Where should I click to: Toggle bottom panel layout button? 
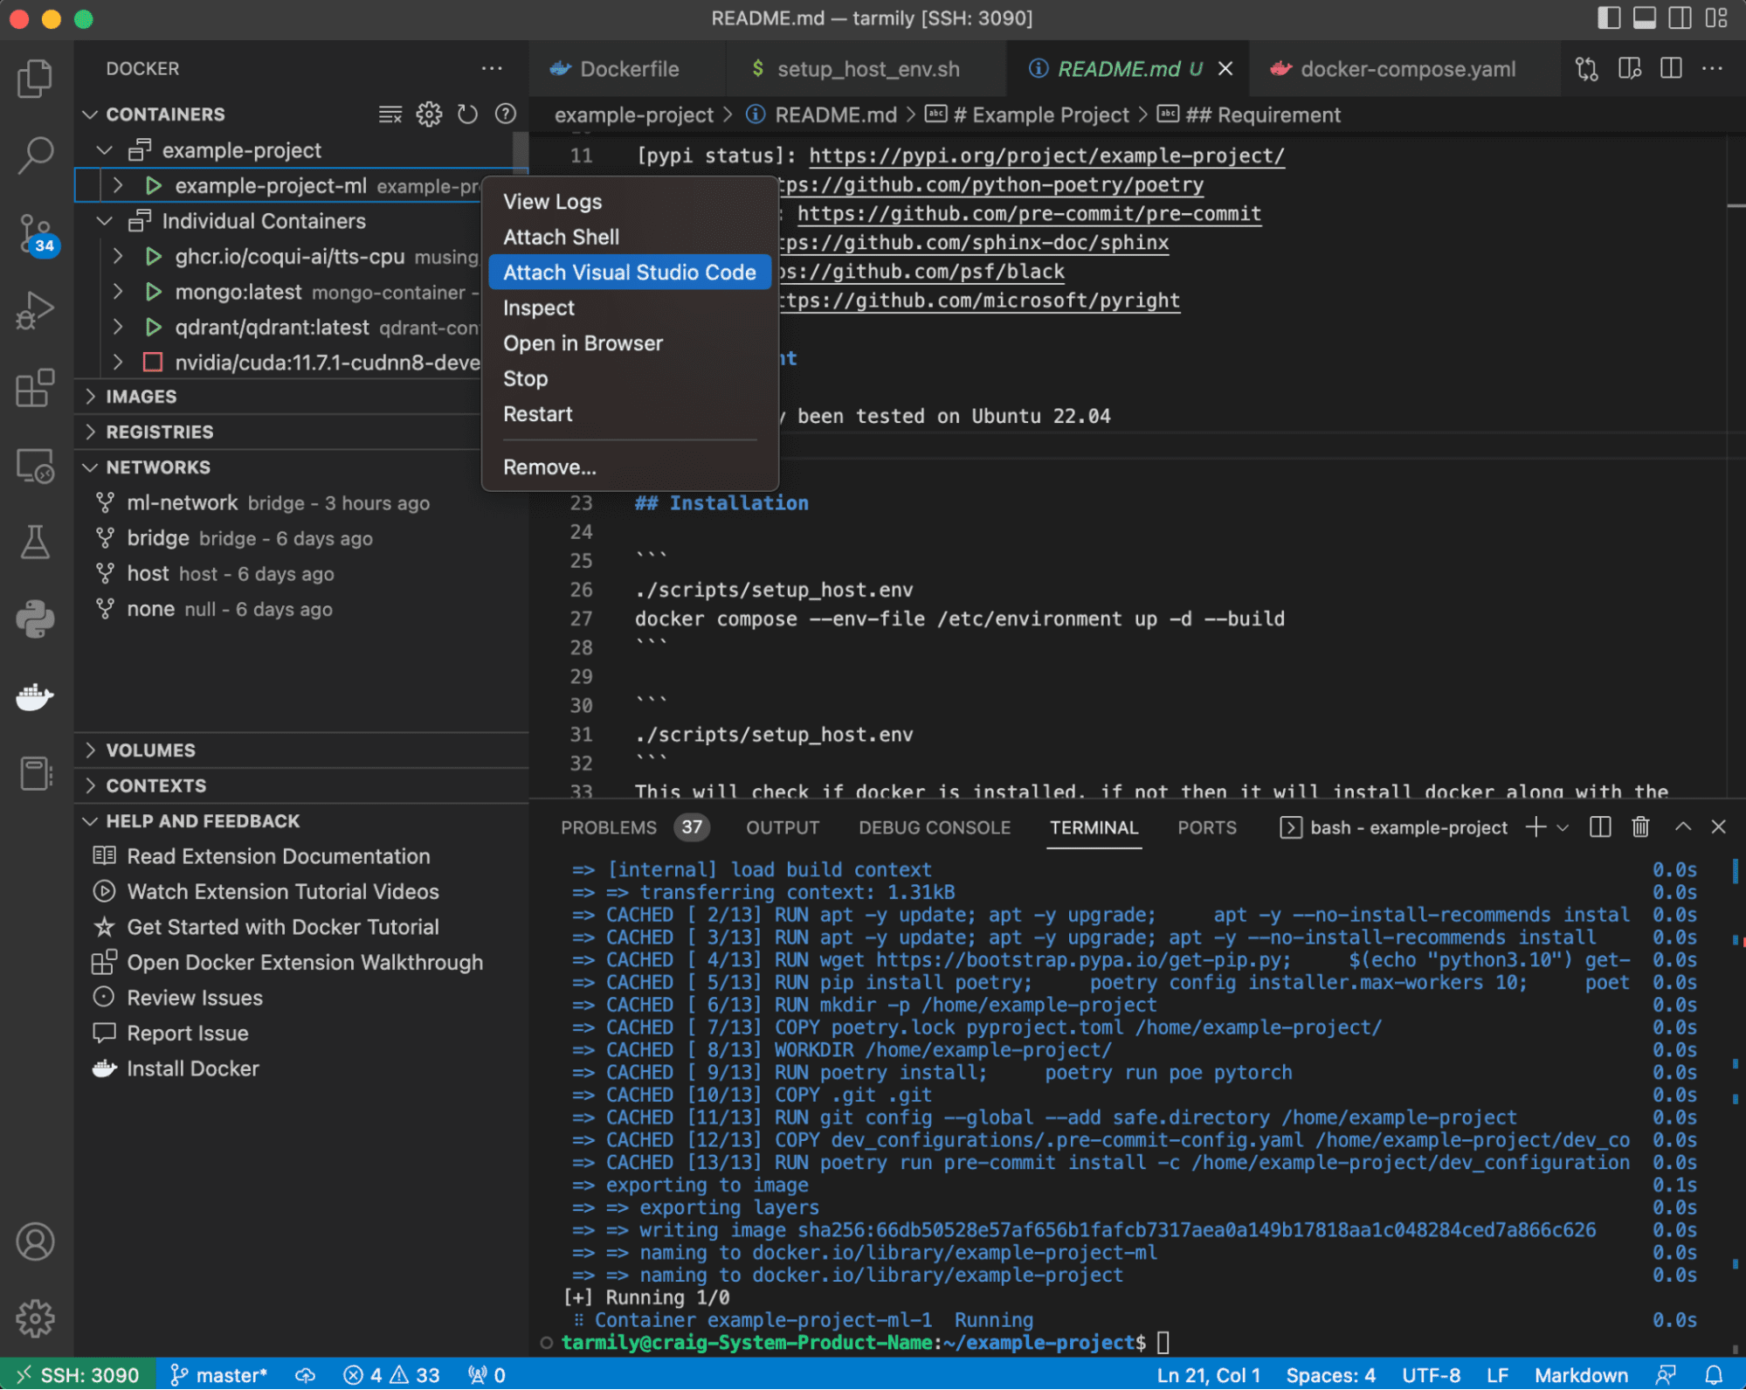point(1644,18)
